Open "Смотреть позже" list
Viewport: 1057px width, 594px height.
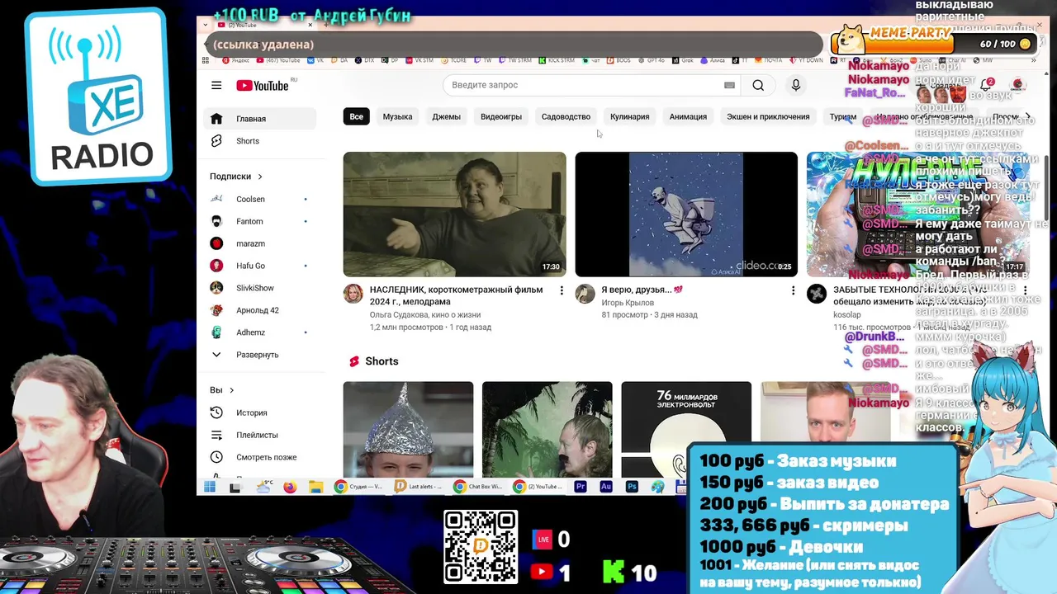pyautogui.click(x=259, y=457)
